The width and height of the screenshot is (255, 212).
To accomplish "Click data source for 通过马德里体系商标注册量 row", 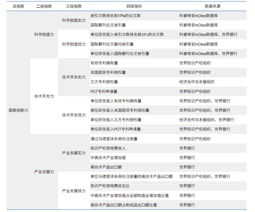I will pos(195,139).
